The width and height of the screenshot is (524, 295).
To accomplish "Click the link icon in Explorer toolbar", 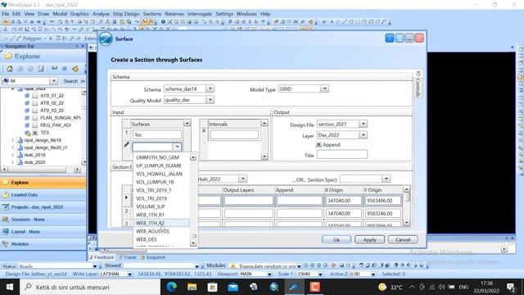I will [x=54, y=69].
